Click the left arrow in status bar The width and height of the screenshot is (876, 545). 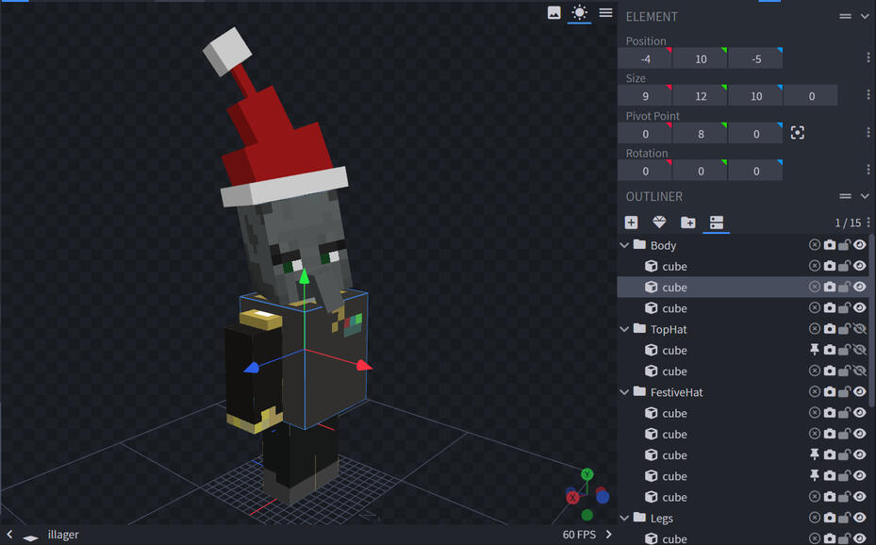click(9, 535)
